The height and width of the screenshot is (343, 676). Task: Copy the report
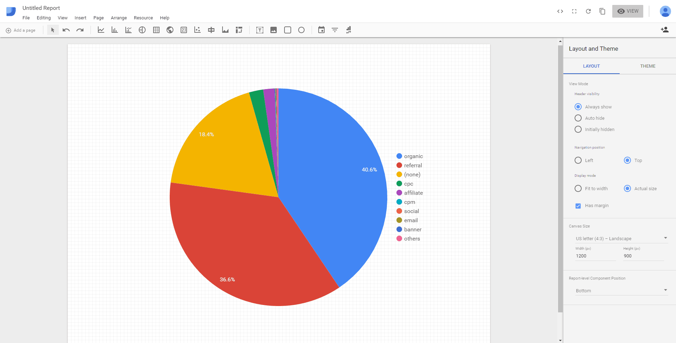[x=602, y=11]
